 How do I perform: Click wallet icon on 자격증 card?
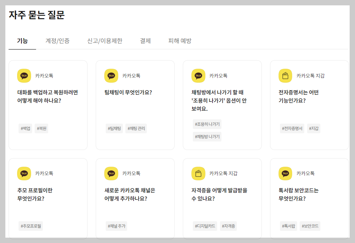click(x=198, y=174)
